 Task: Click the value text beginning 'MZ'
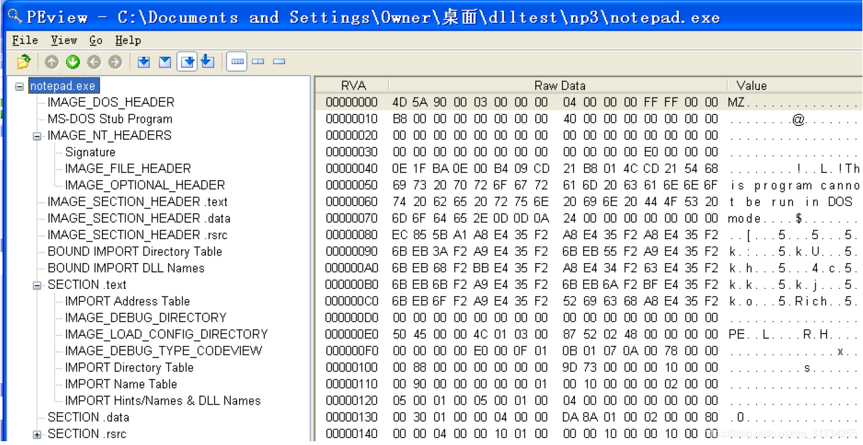(x=794, y=103)
